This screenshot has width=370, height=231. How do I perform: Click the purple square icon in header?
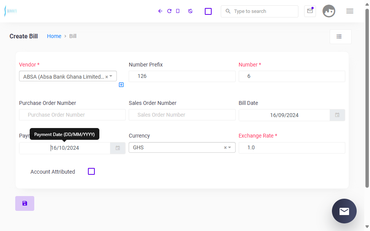(208, 11)
